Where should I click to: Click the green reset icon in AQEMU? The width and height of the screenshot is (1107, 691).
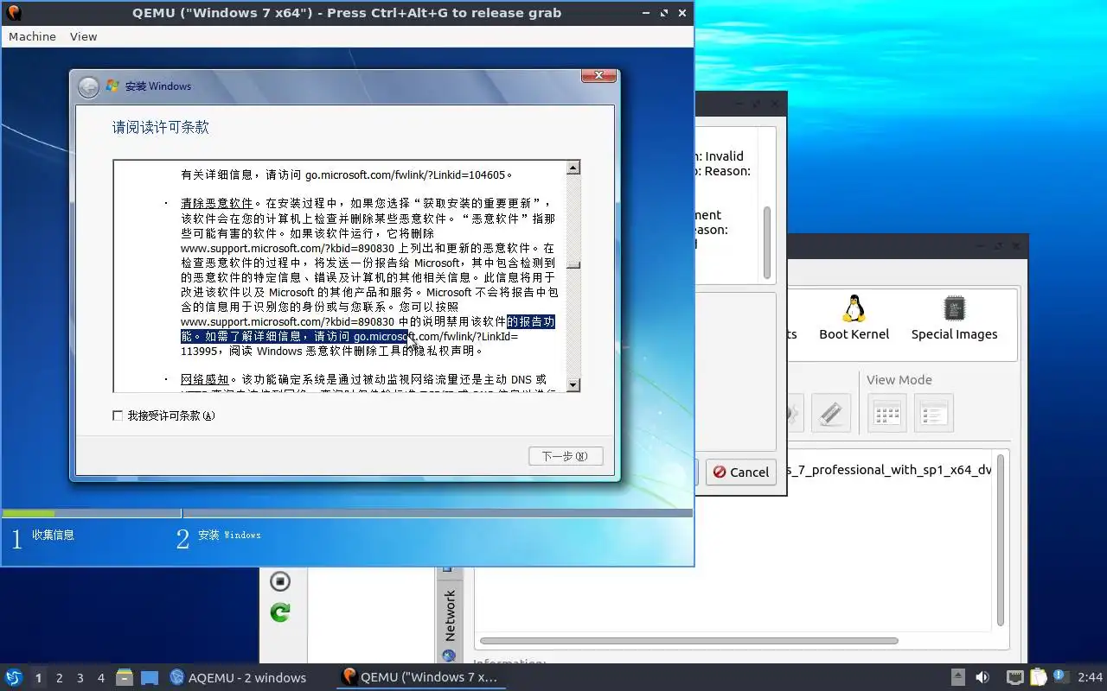[x=279, y=612]
